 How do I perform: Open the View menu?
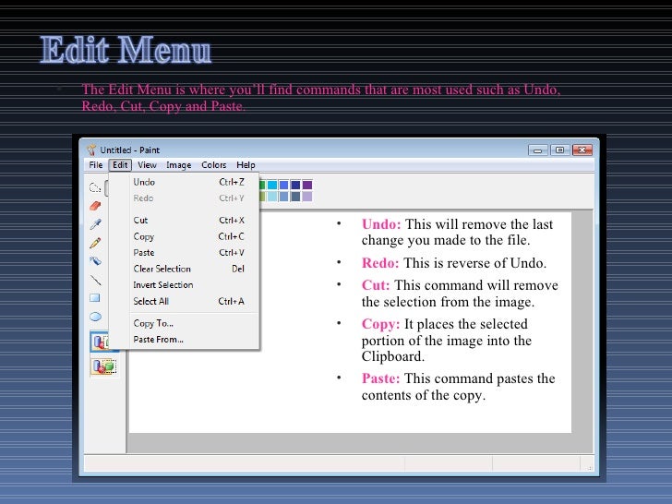tap(147, 165)
